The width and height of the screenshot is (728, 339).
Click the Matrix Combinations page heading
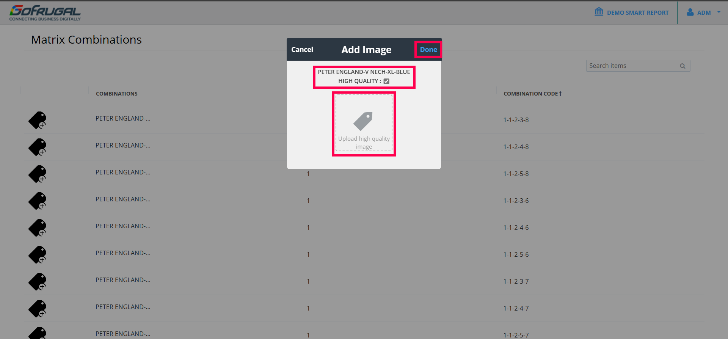[86, 39]
